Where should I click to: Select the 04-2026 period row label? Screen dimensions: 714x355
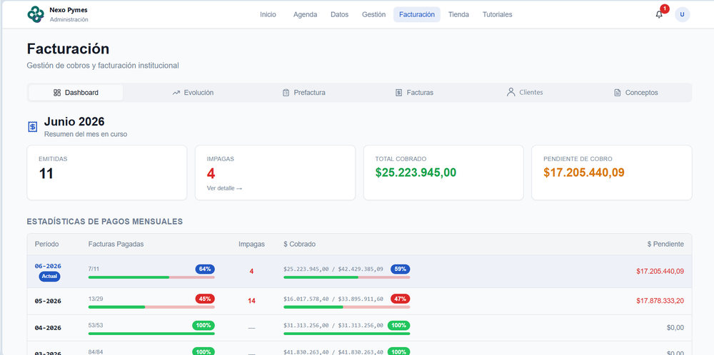tap(48, 328)
